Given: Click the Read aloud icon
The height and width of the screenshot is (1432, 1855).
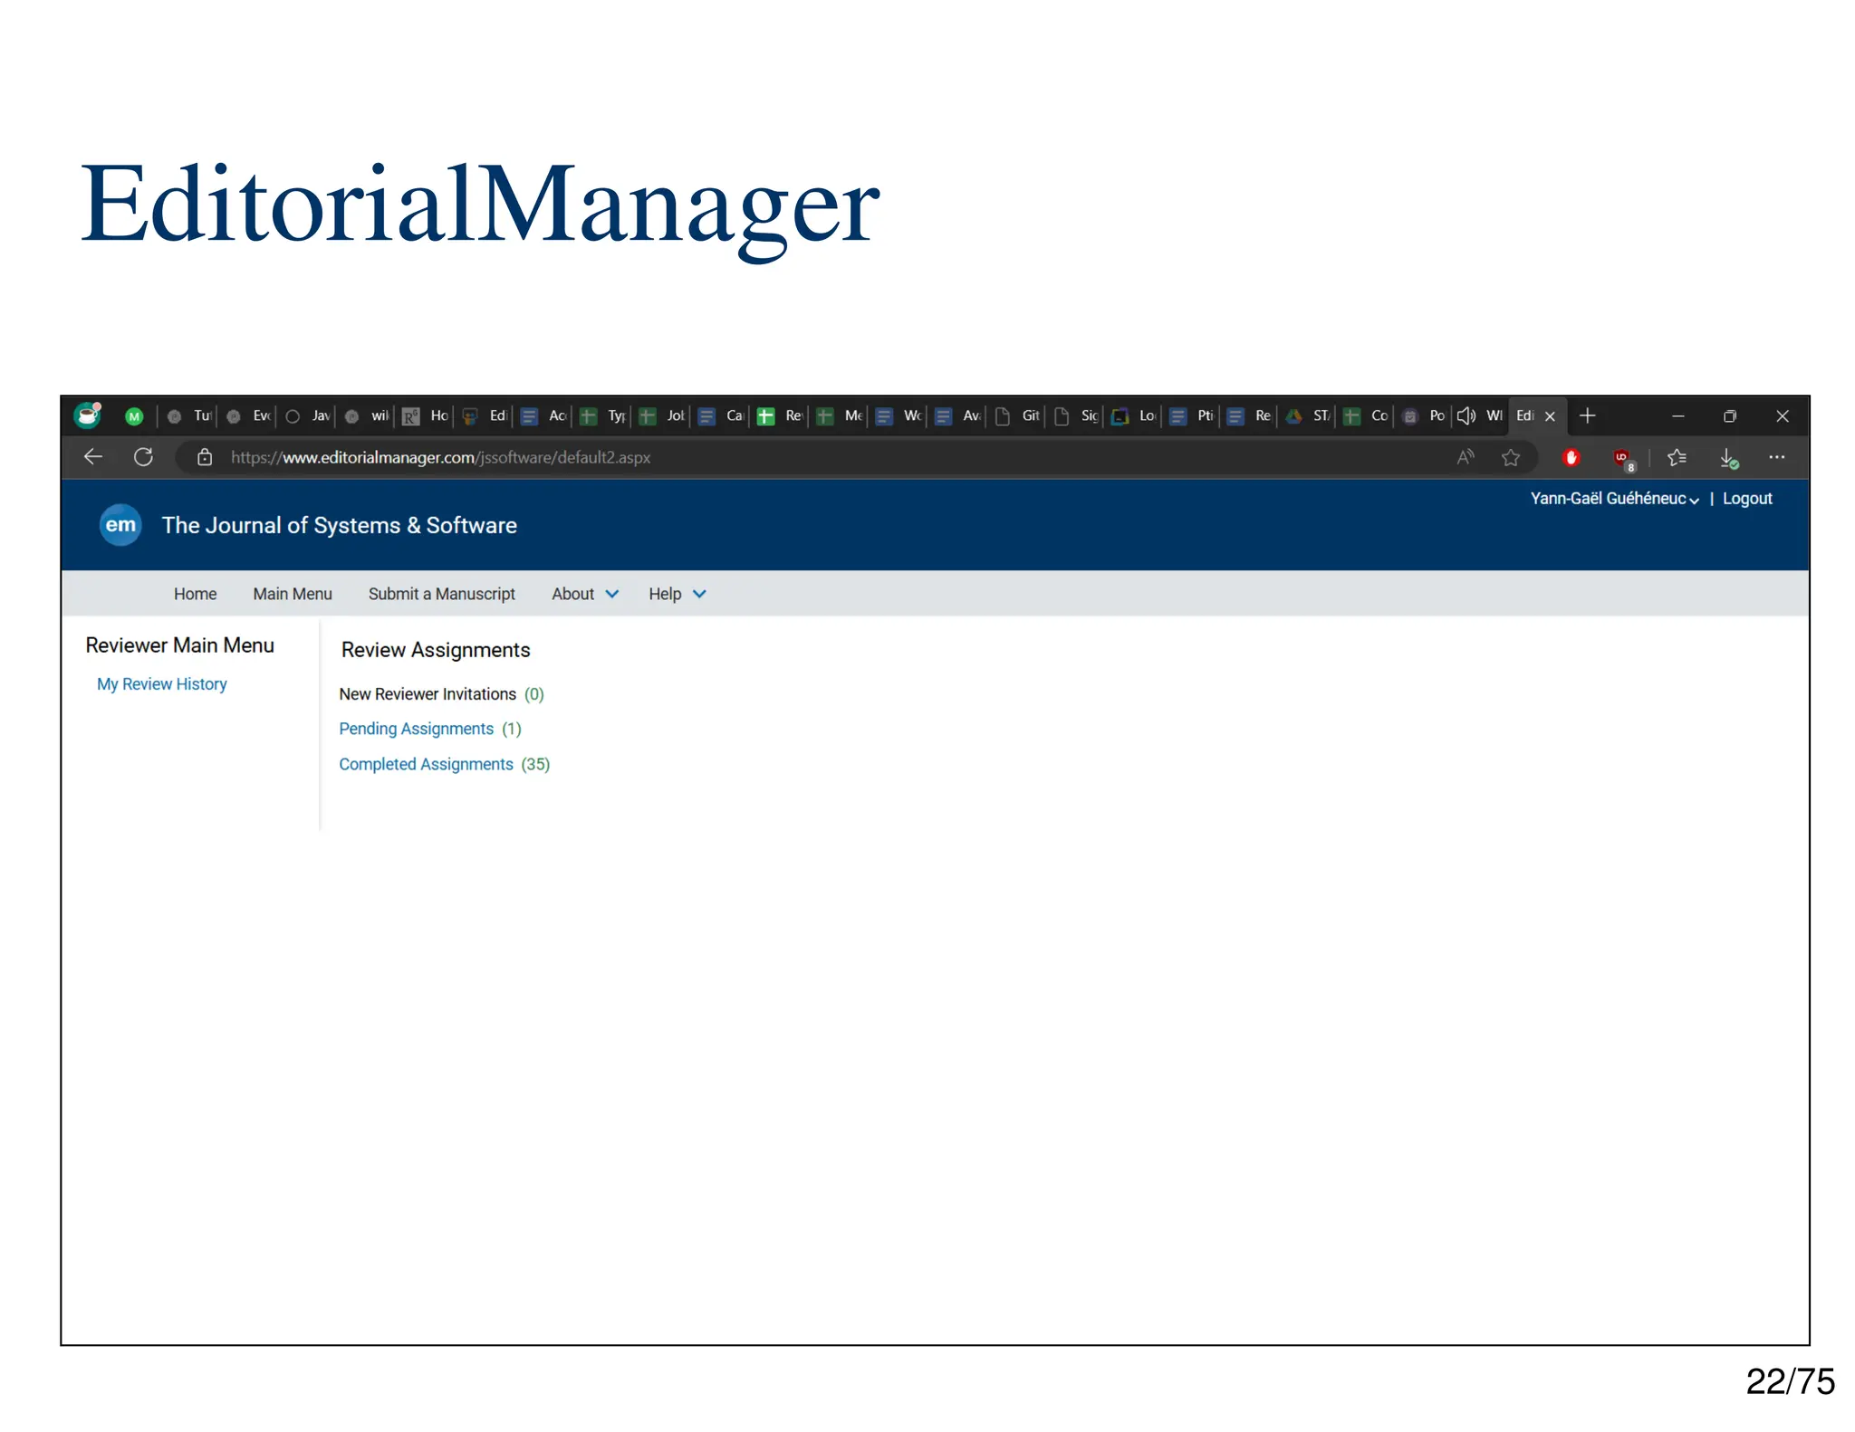Looking at the screenshot, I should click(x=1466, y=457).
